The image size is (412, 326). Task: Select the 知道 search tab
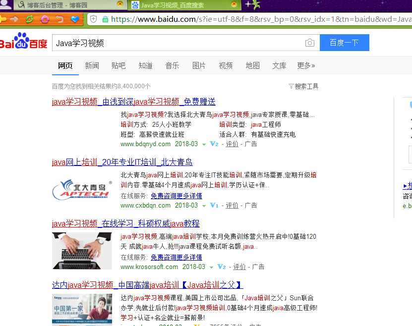click(146, 65)
